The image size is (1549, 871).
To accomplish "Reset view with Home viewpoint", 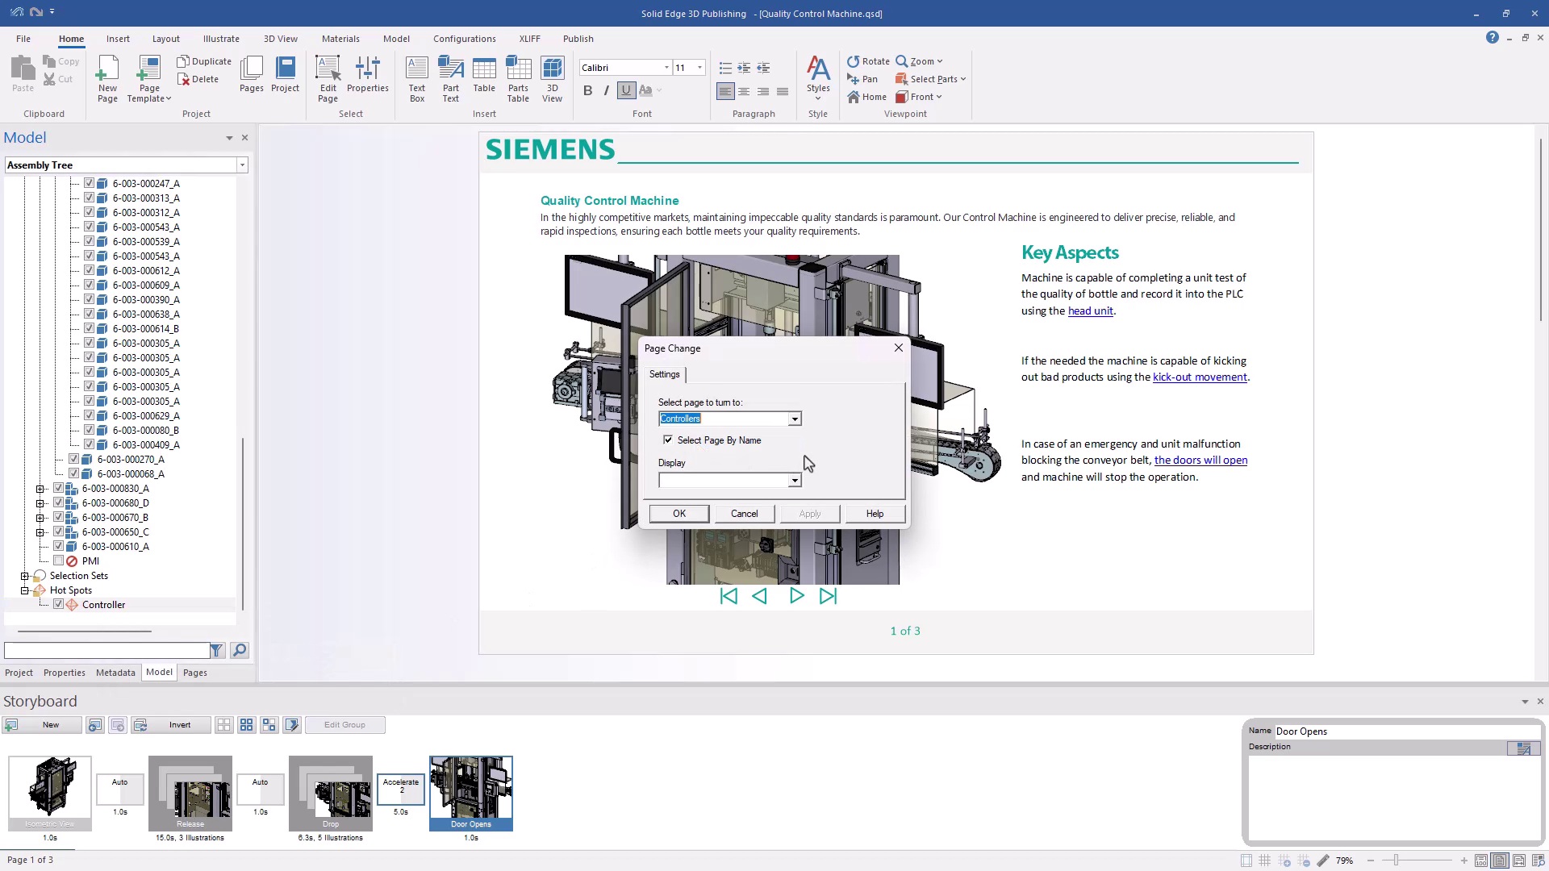I will tap(867, 97).
